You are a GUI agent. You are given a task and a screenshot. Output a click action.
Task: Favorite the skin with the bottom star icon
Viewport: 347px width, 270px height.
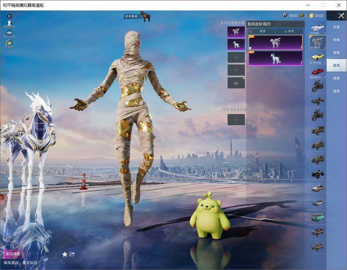tap(65, 254)
